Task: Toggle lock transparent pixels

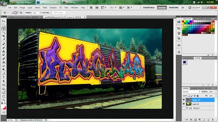Action: pyautogui.click(x=189, y=96)
